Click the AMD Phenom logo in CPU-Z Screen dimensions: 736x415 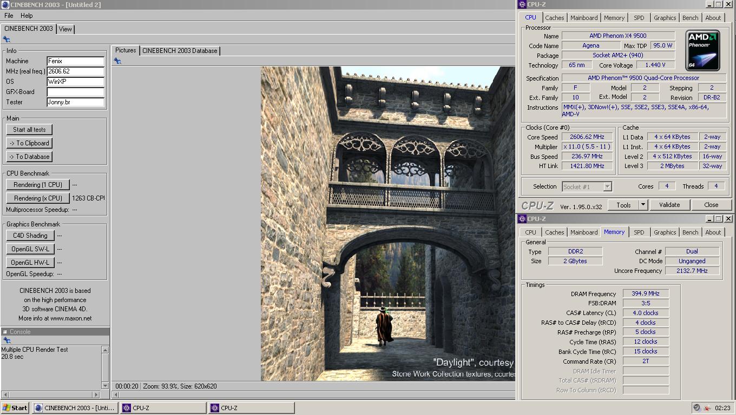(x=702, y=50)
